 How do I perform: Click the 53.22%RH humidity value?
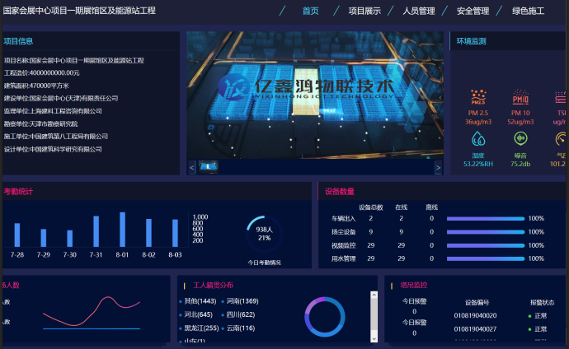click(478, 164)
